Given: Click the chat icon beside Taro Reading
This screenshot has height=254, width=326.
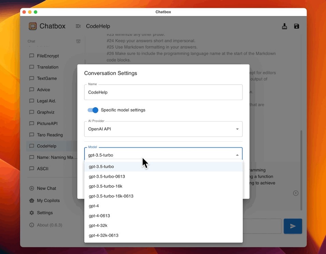Looking at the screenshot, I should click(x=32, y=135).
